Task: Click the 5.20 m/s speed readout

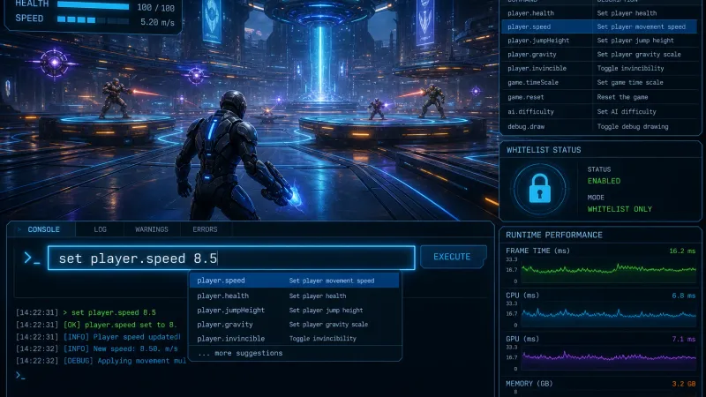Action: click(157, 22)
